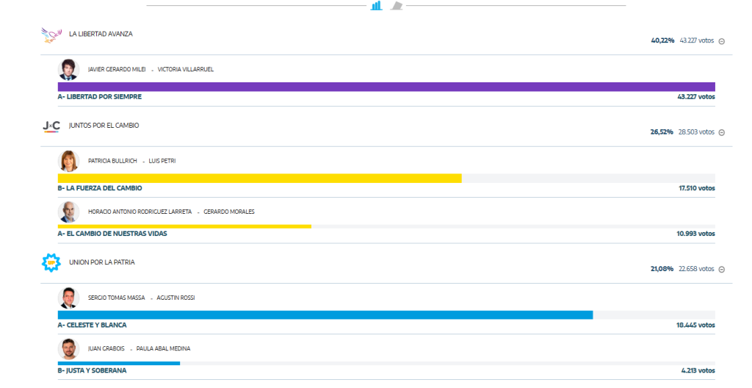Click the 17.510 votos list count
Viewport: 752px width, 388px height.
tap(697, 188)
